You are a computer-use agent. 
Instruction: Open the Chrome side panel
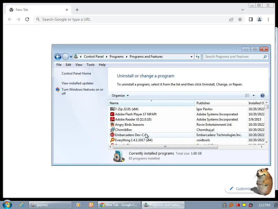coord(251,19)
